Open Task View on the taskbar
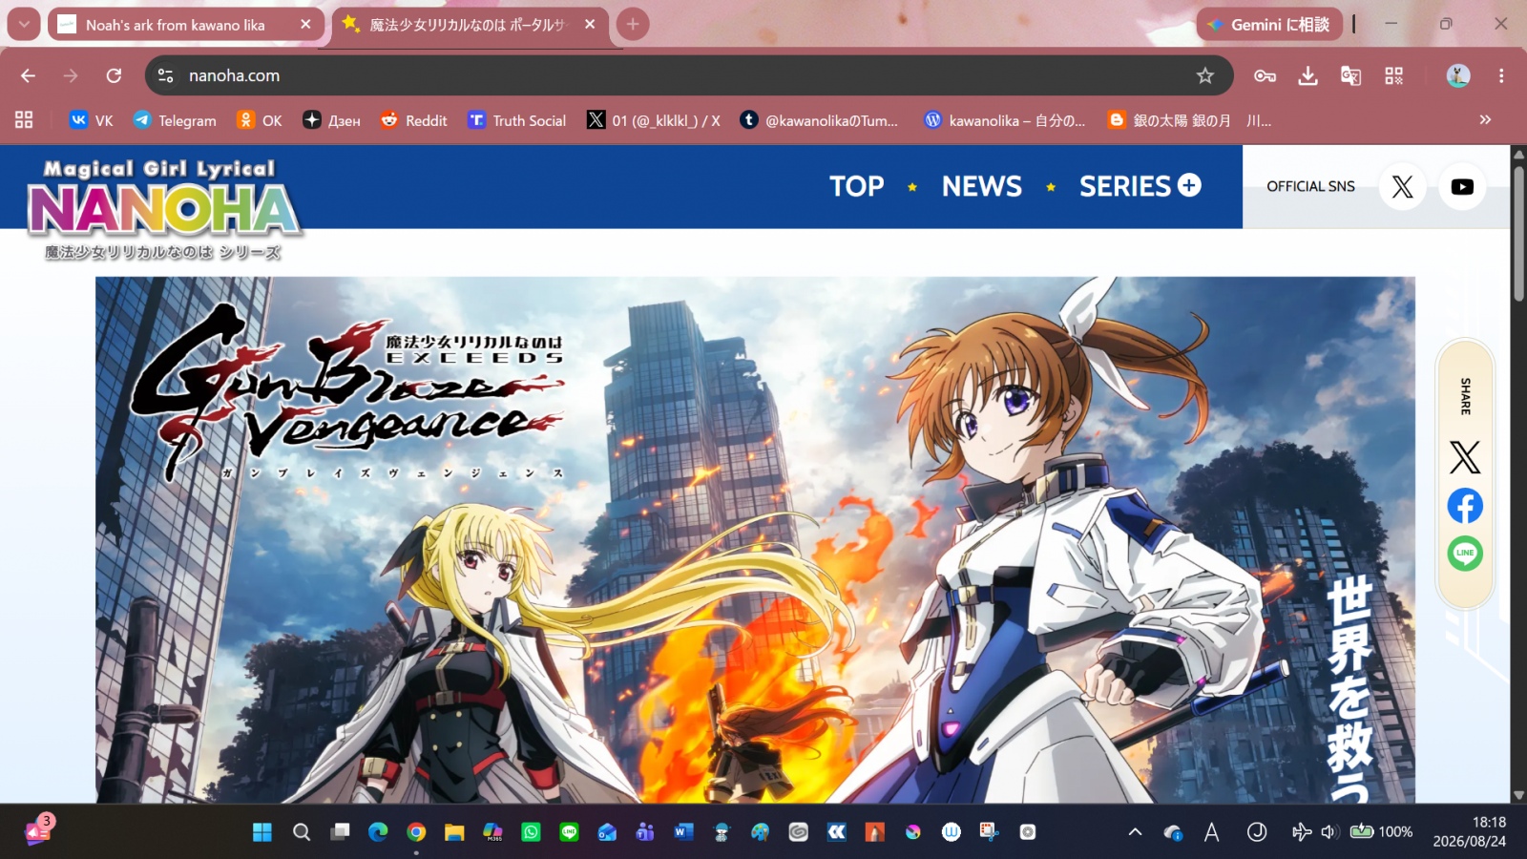Viewport: 1527px width, 859px height. click(340, 832)
